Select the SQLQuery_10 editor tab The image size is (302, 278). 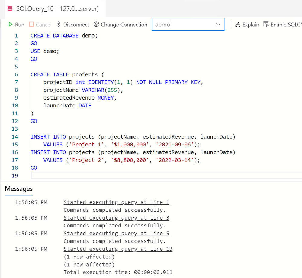click(56, 9)
